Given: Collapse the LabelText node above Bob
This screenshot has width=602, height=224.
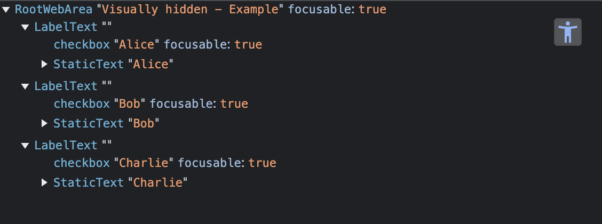Looking at the screenshot, I should tap(25, 86).
